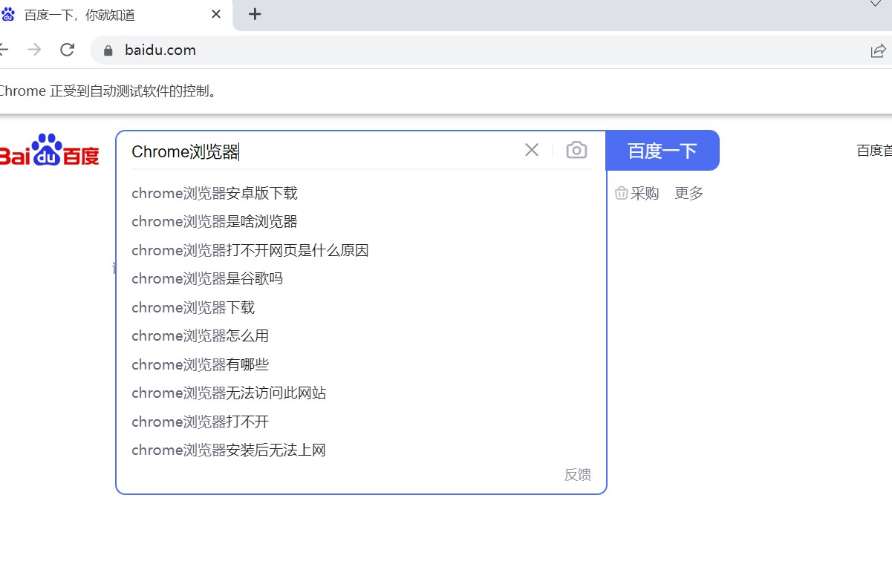Click the automation control notice text
892x564 pixels.
coord(108,91)
